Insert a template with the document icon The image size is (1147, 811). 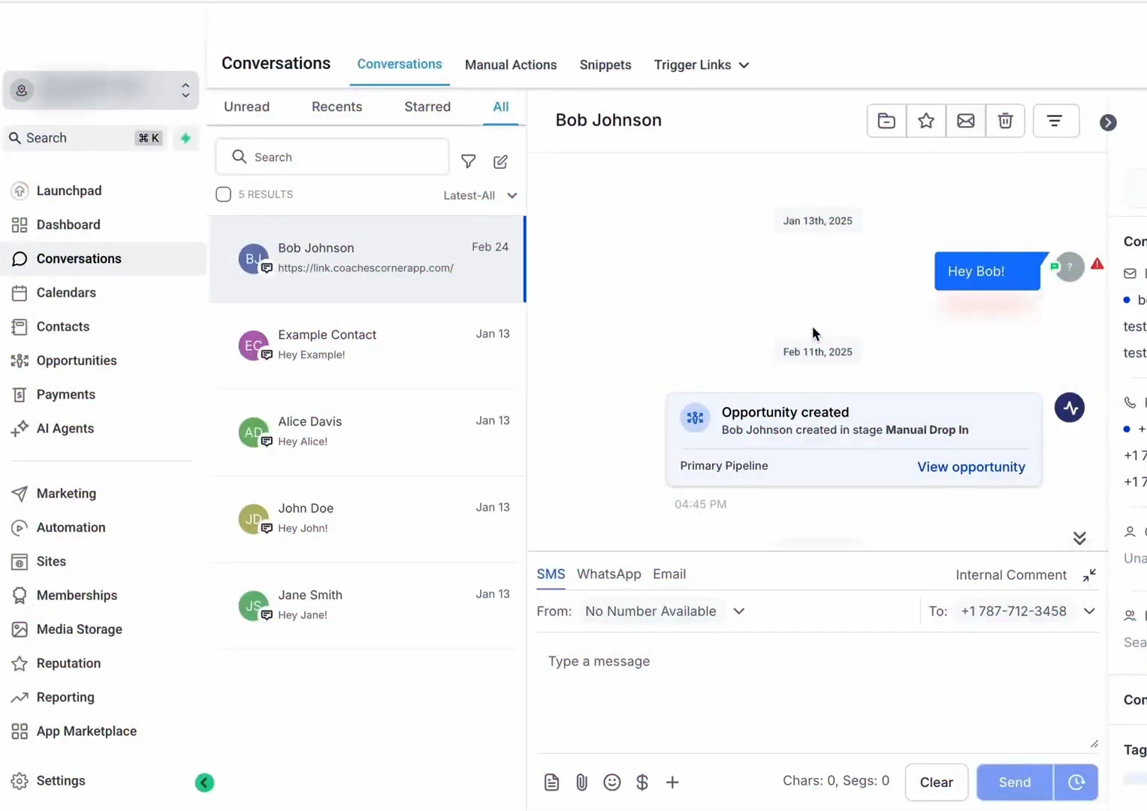(551, 782)
